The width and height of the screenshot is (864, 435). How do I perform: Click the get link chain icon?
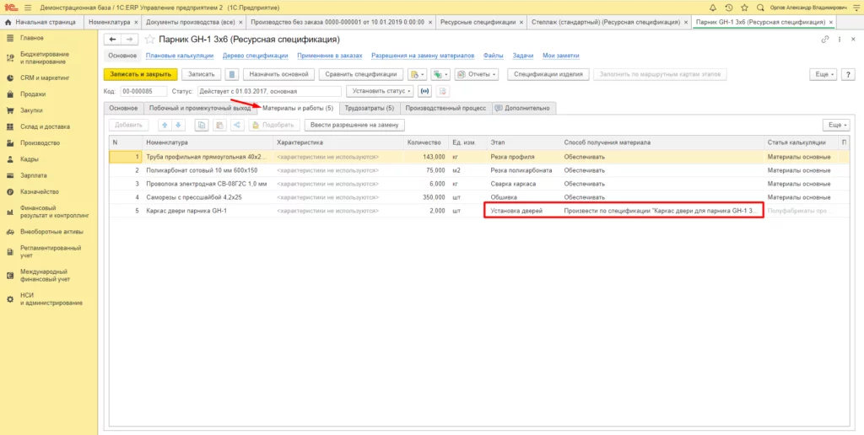point(825,40)
